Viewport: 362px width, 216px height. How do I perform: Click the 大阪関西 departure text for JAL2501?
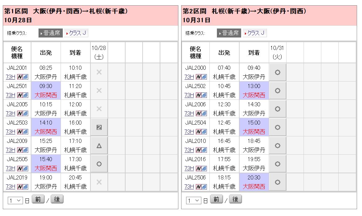[x=46, y=95]
